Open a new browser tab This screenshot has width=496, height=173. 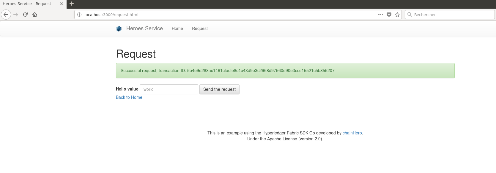(x=72, y=4)
